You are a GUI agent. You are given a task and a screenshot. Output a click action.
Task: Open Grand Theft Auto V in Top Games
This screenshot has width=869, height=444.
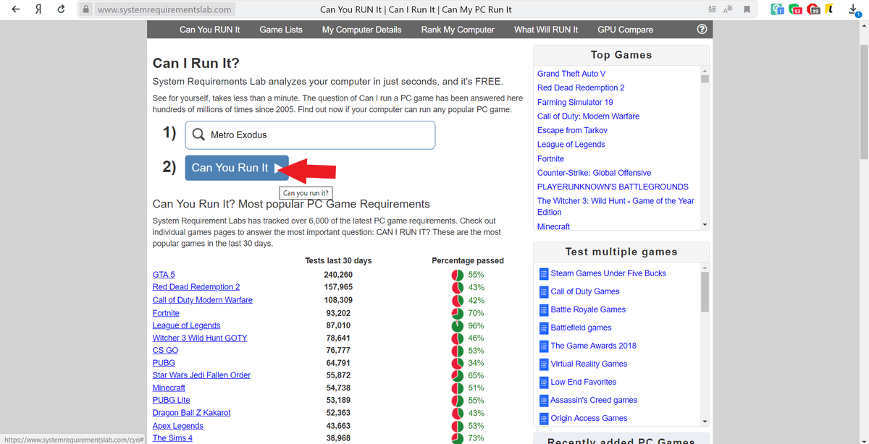click(571, 74)
